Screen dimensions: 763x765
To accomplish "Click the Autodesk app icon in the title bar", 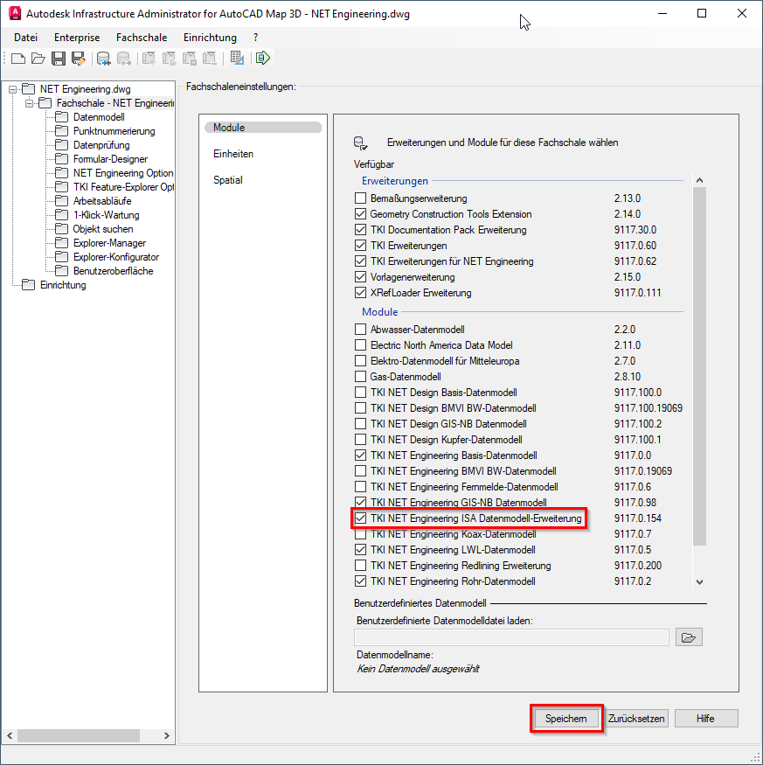I will [15, 13].
